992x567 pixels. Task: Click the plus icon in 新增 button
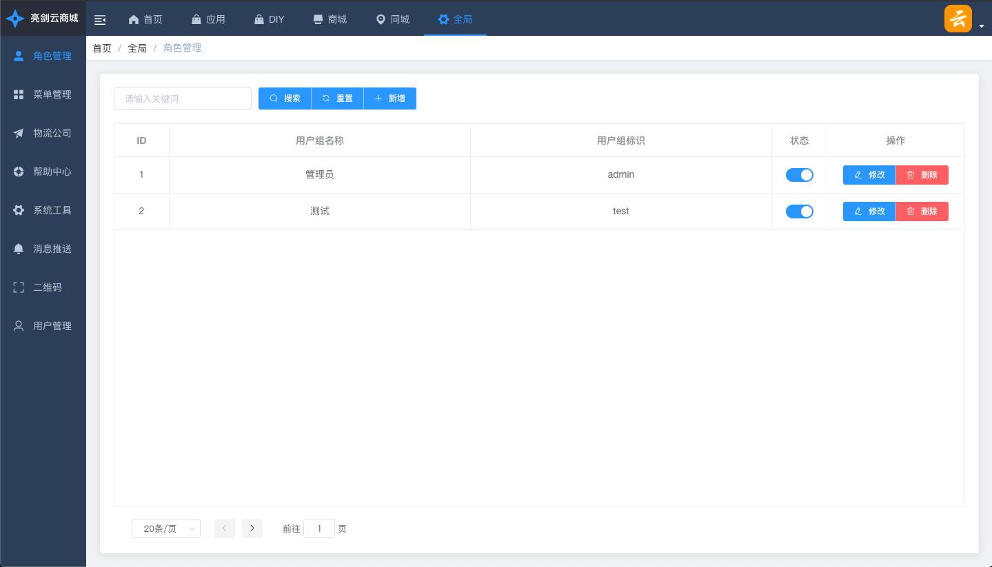point(378,99)
